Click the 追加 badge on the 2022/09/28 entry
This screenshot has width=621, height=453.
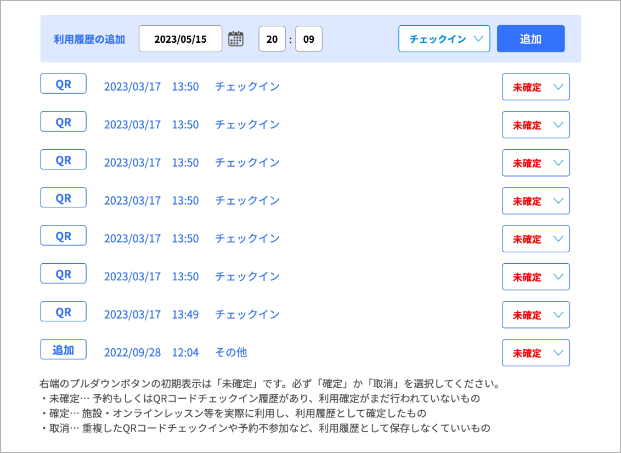64,349
